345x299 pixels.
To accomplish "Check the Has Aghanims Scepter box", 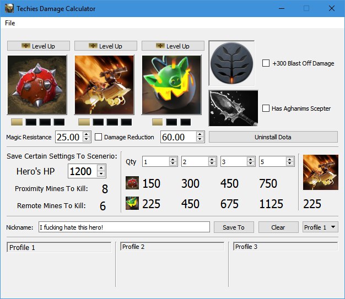I will 266,108.
